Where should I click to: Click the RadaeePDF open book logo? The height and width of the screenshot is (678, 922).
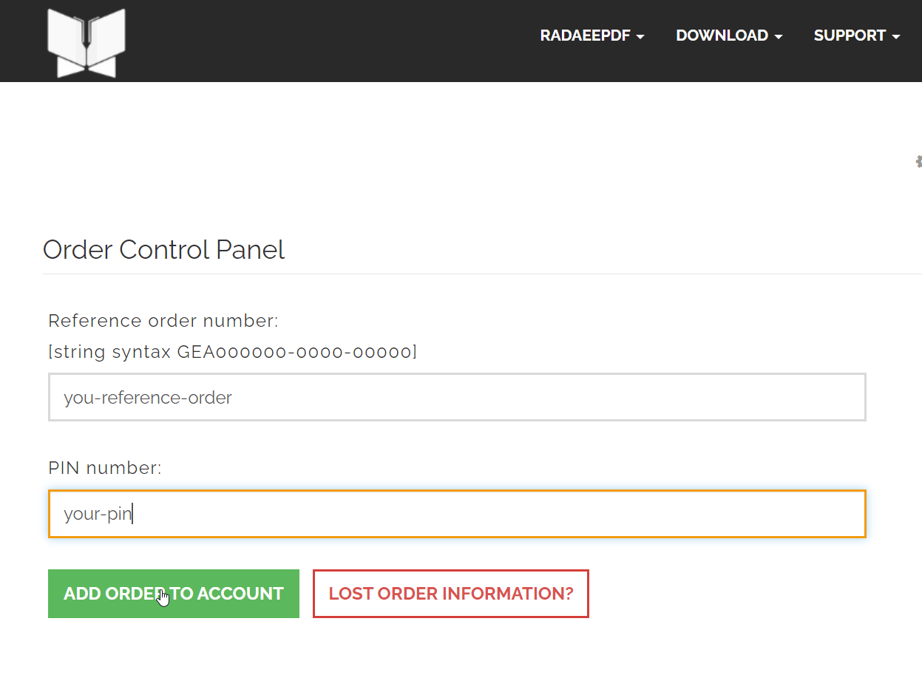[87, 42]
